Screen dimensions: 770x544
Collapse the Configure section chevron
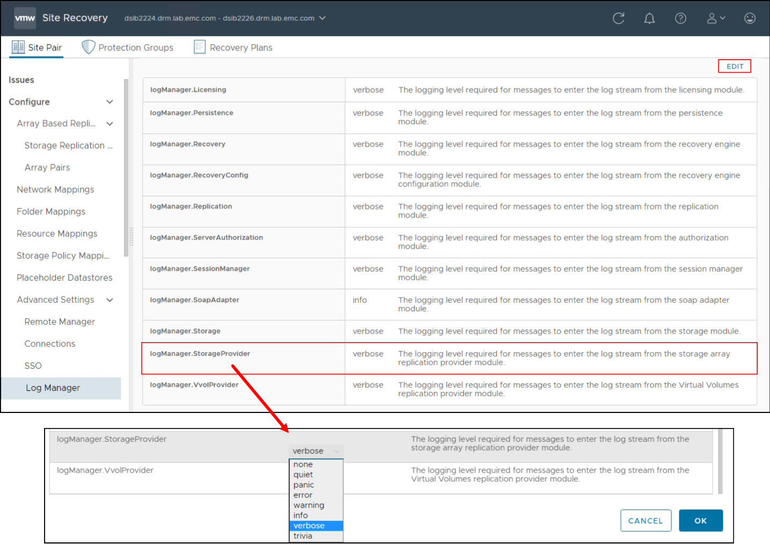coord(110,101)
